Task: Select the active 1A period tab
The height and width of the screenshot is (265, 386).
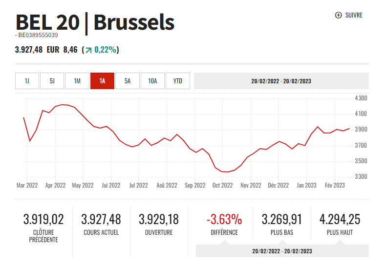Action: point(102,81)
